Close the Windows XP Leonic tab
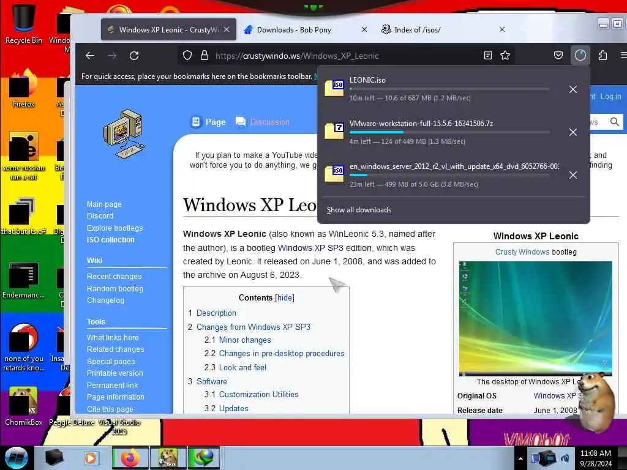The height and width of the screenshot is (470, 627). tap(227, 29)
